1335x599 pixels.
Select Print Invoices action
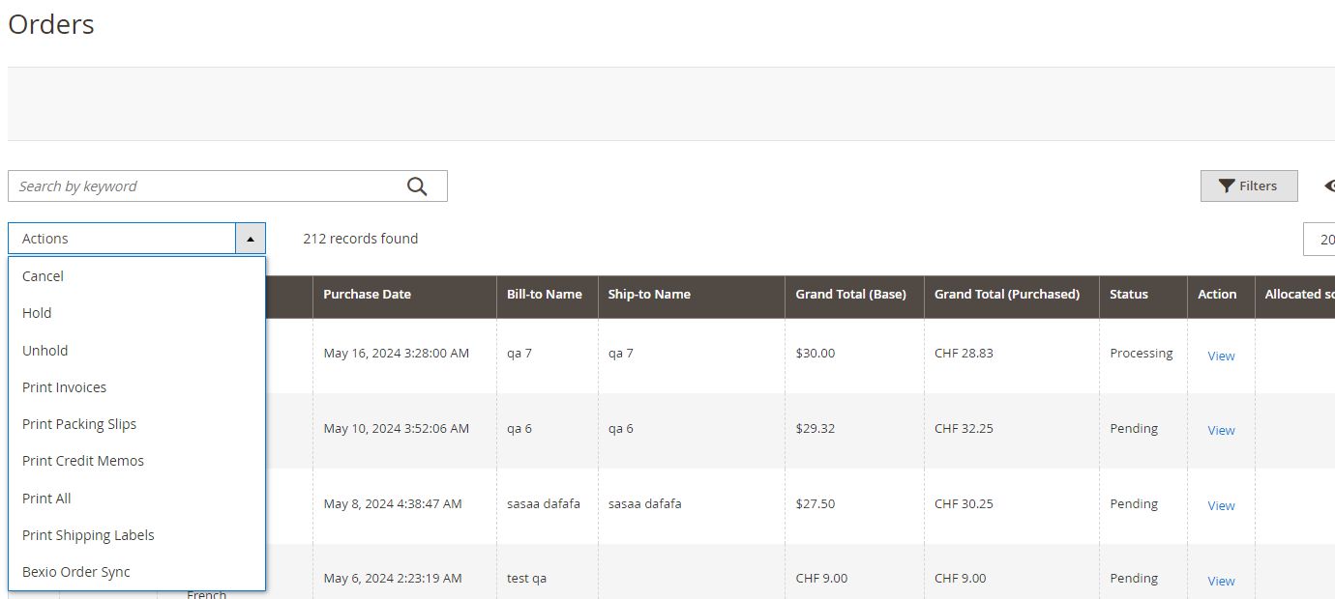(x=64, y=387)
